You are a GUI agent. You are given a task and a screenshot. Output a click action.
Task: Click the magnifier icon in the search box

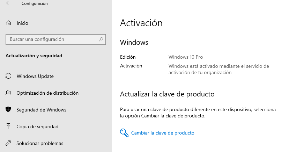pyautogui.click(x=101, y=39)
